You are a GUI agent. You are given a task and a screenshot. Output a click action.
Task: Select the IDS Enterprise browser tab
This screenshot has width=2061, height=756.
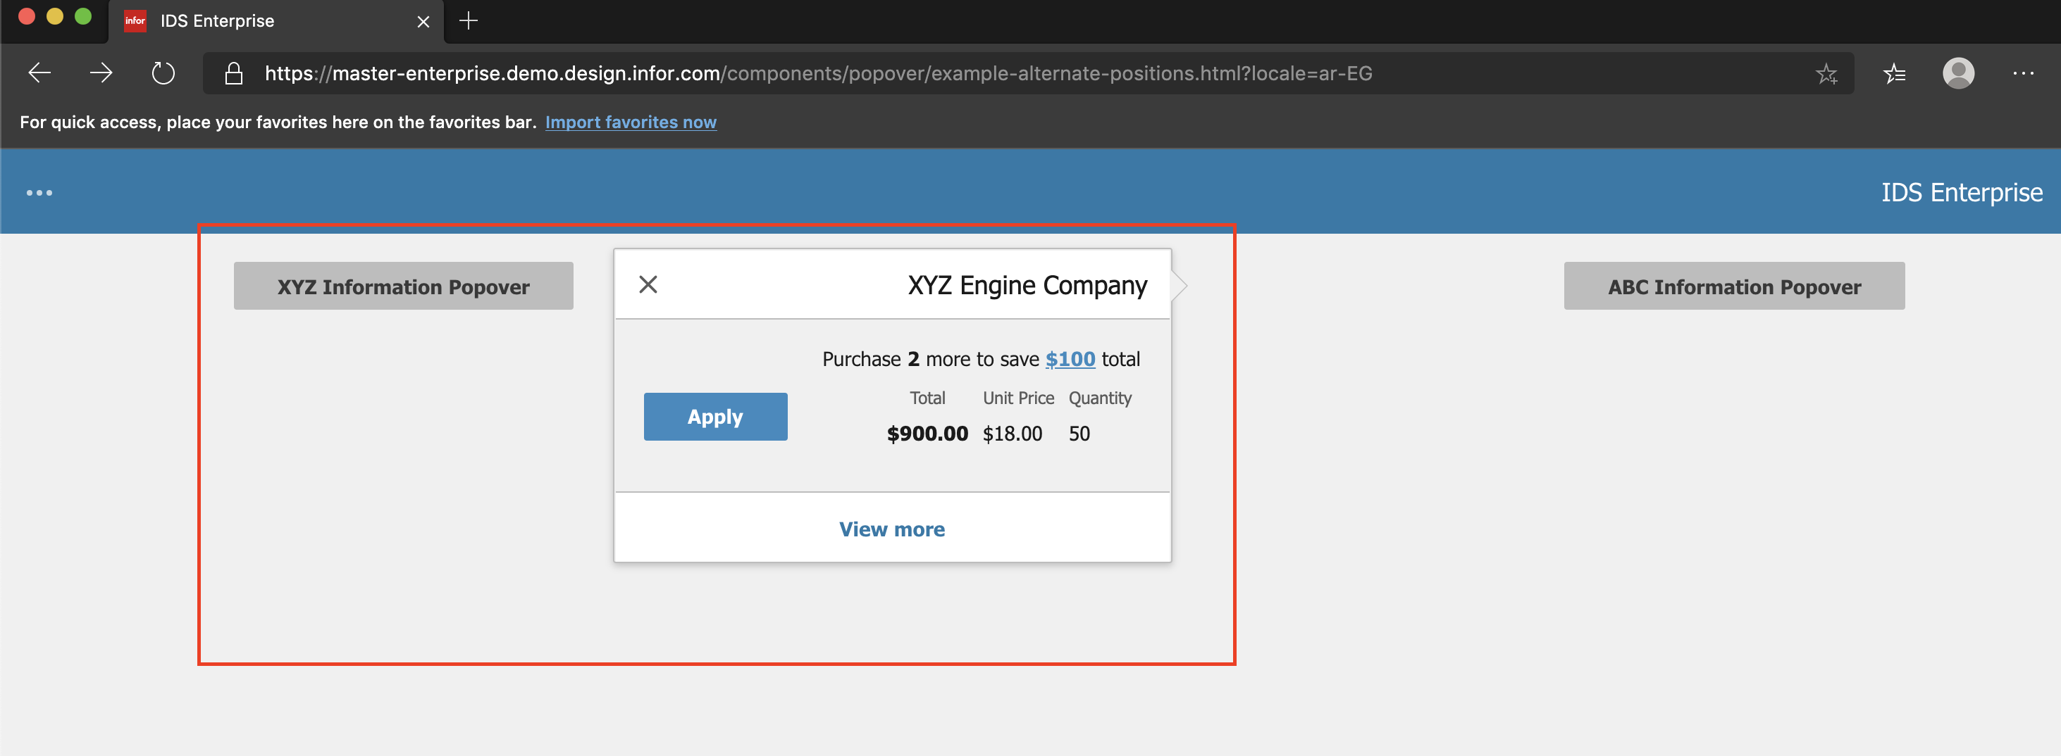(x=276, y=22)
